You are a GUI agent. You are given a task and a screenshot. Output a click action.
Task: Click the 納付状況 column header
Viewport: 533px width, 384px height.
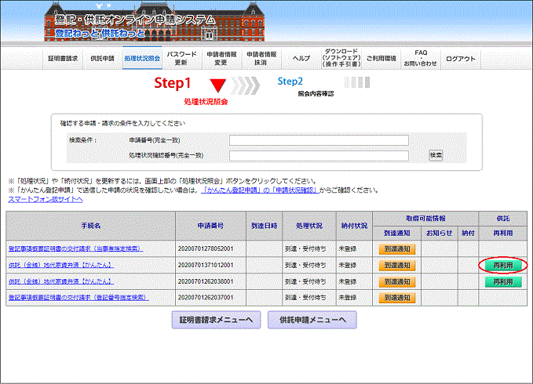tap(354, 226)
